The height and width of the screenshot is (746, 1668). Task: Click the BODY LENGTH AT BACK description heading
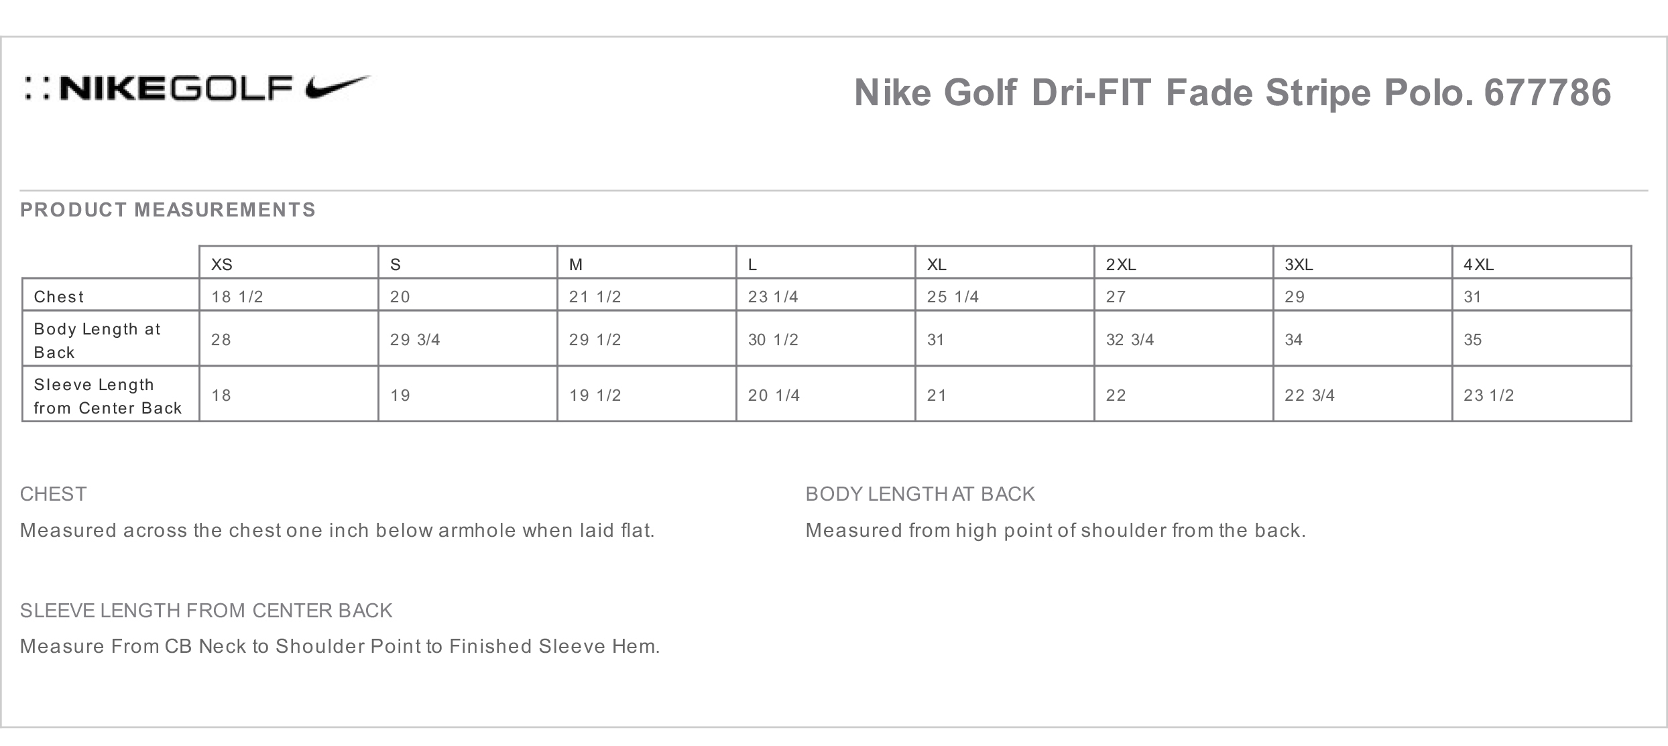[920, 494]
